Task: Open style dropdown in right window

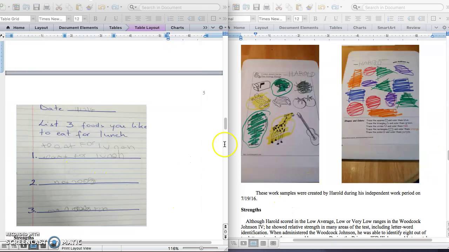Action: tap(253, 19)
